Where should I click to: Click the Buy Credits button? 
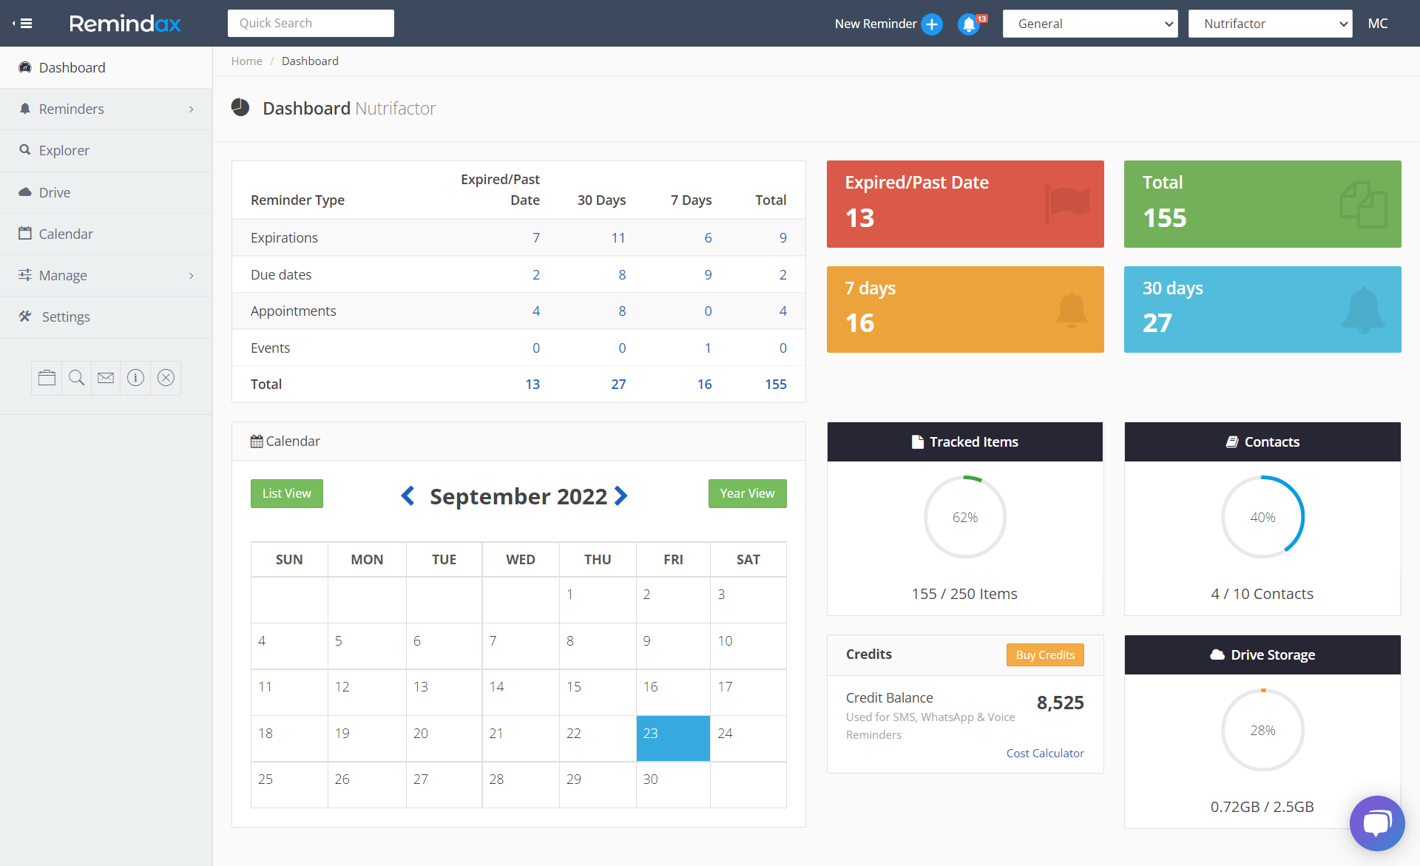(x=1045, y=654)
